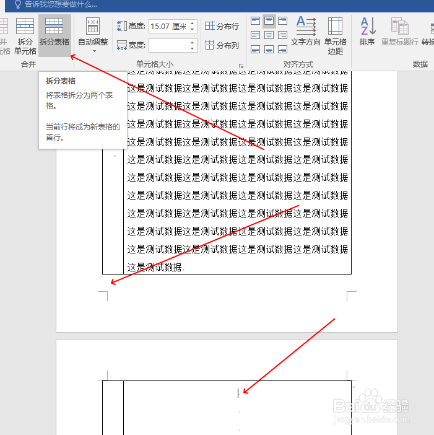Image resolution: width=434 pixels, height=435 pixels.
Task: Decrease column width with the down stepper
Action: pyautogui.click(x=193, y=48)
